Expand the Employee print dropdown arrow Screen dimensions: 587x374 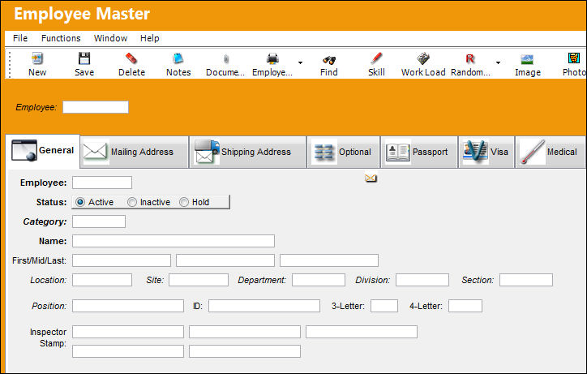point(300,63)
